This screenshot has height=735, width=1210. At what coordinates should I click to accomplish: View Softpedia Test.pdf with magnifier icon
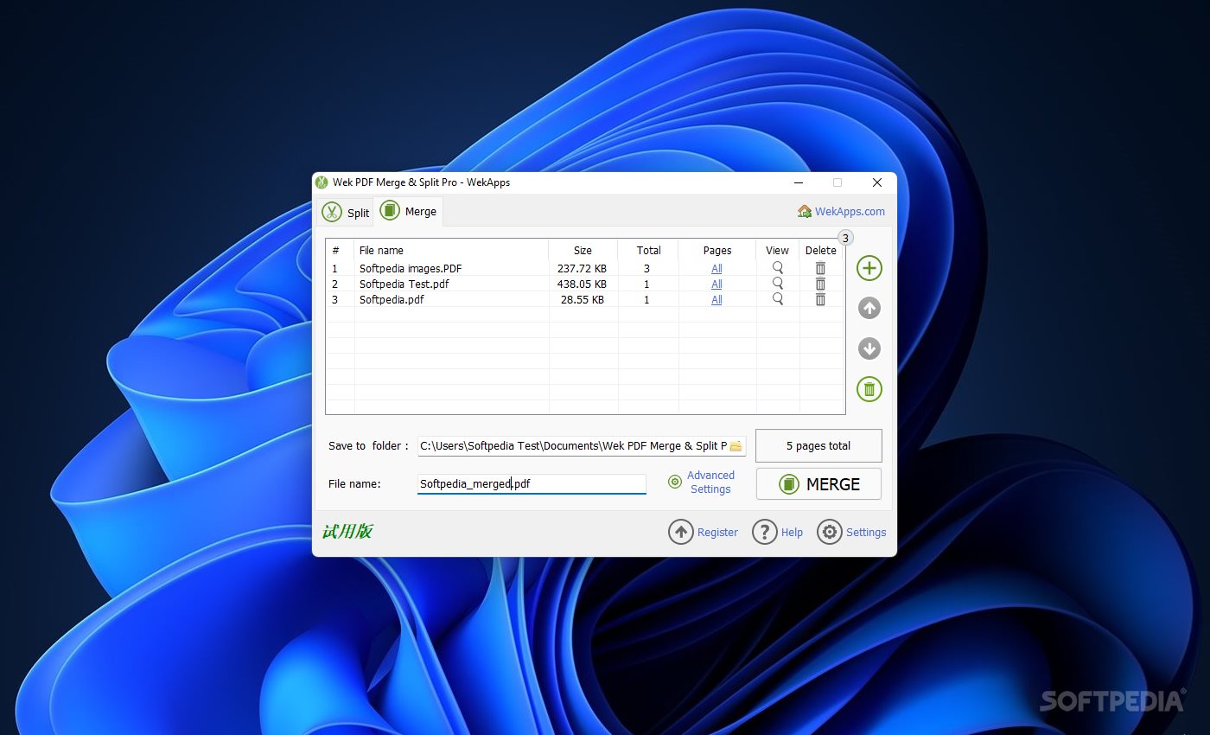pyautogui.click(x=778, y=284)
